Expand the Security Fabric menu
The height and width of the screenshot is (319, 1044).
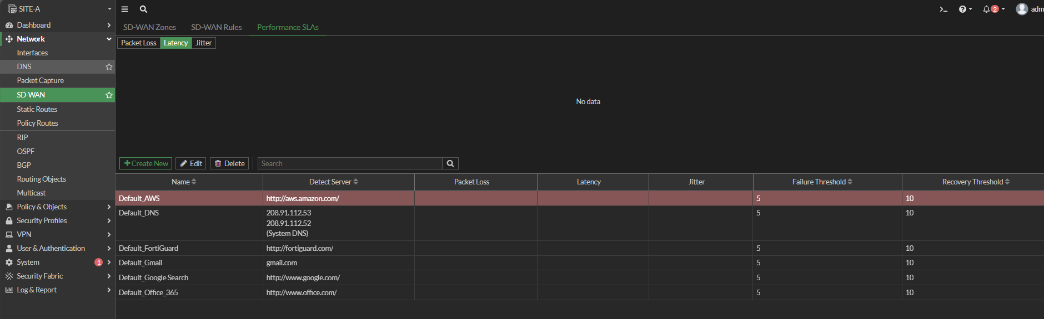pos(57,276)
